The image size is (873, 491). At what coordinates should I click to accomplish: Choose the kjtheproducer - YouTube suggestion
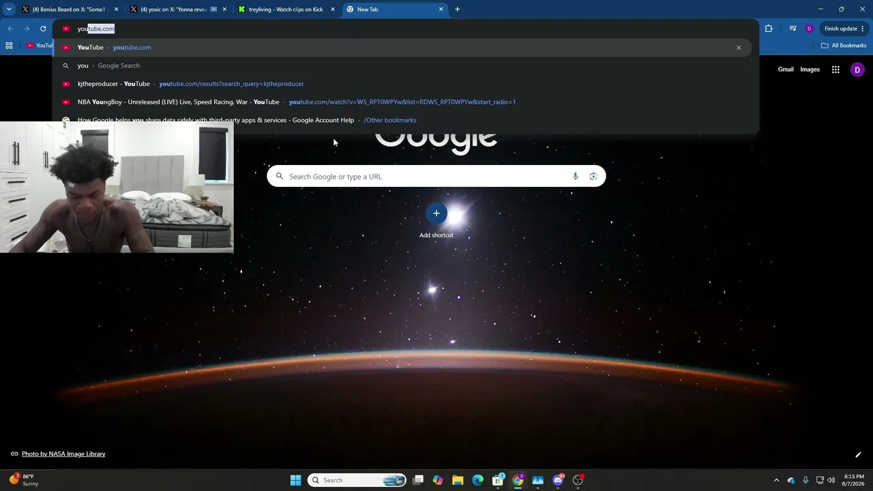402,84
